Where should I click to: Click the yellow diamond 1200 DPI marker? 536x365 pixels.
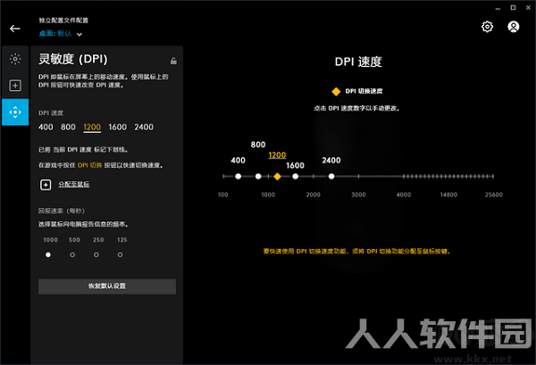pos(277,176)
